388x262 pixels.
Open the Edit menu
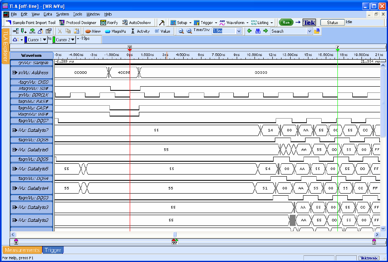click(x=24, y=14)
